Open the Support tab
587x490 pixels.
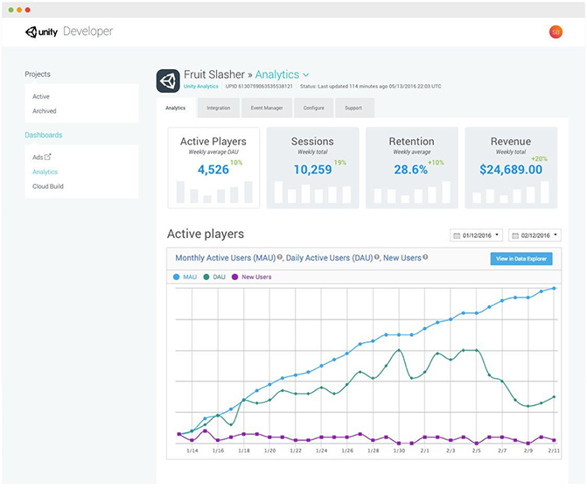click(x=353, y=108)
